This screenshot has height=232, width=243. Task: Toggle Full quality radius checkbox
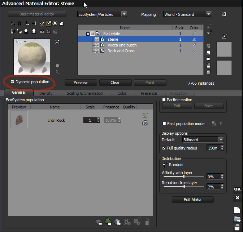pos(164,148)
